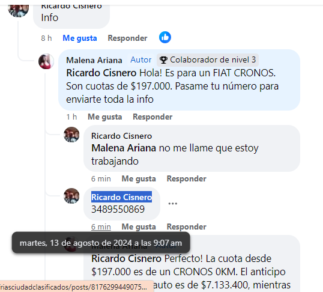Like the 3489550869 phone number comment
323x292 pixels.
(x=139, y=227)
